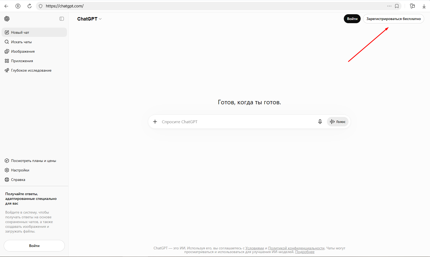This screenshot has height=257, width=430.
Task: Open Справка help item
Action: click(34, 180)
